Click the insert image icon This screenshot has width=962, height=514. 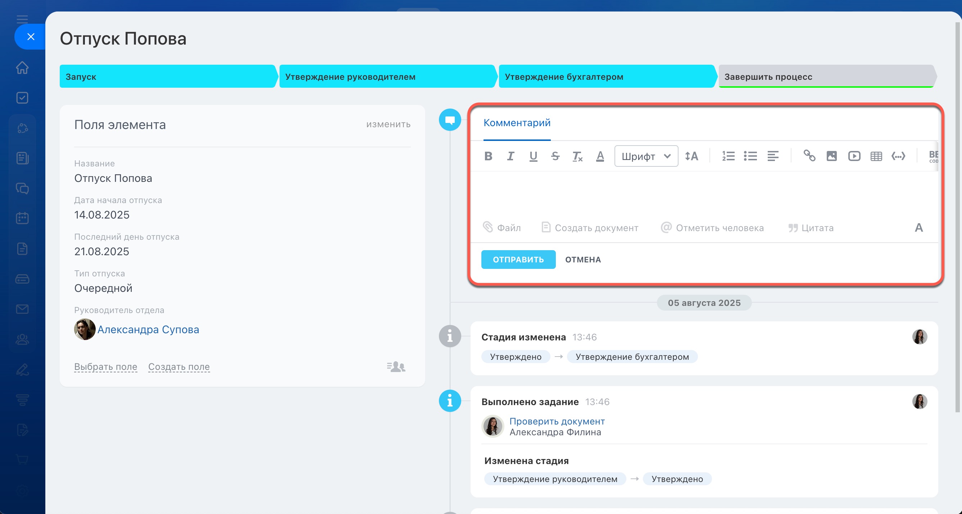(832, 156)
